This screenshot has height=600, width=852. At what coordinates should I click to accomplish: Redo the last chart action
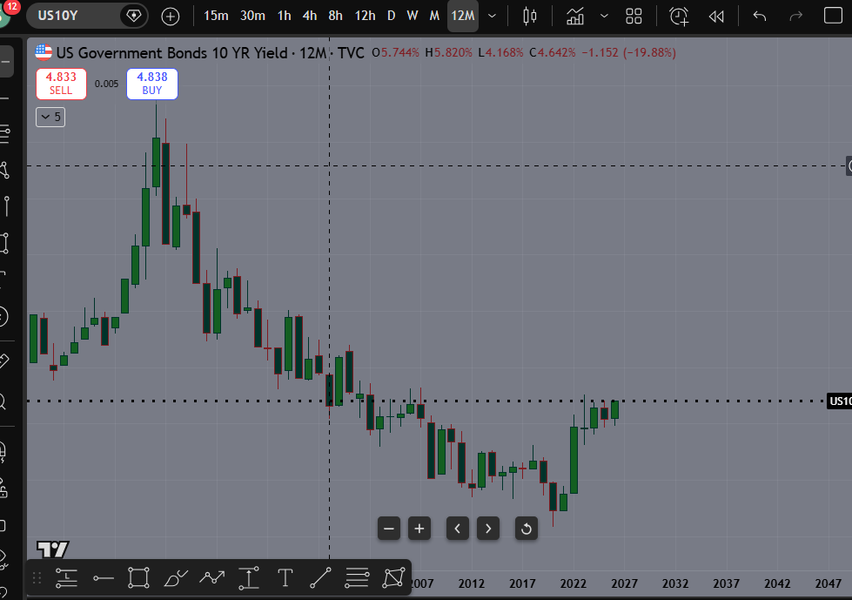[796, 16]
